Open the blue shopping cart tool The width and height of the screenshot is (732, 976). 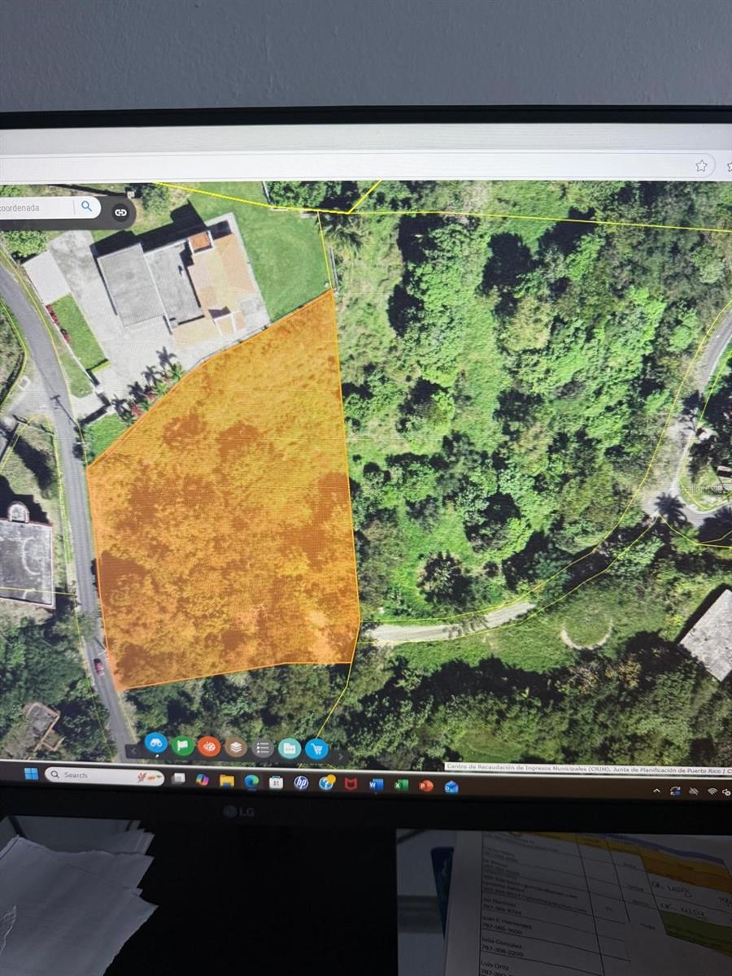click(x=316, y=749)
